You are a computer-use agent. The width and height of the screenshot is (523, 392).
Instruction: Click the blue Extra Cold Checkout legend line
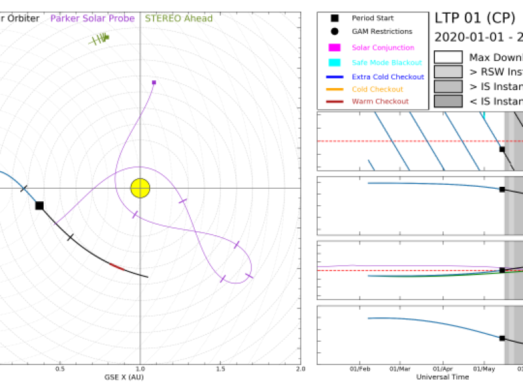(335, 77)
